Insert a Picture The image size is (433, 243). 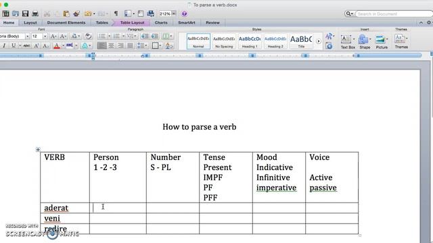(382, 42)
